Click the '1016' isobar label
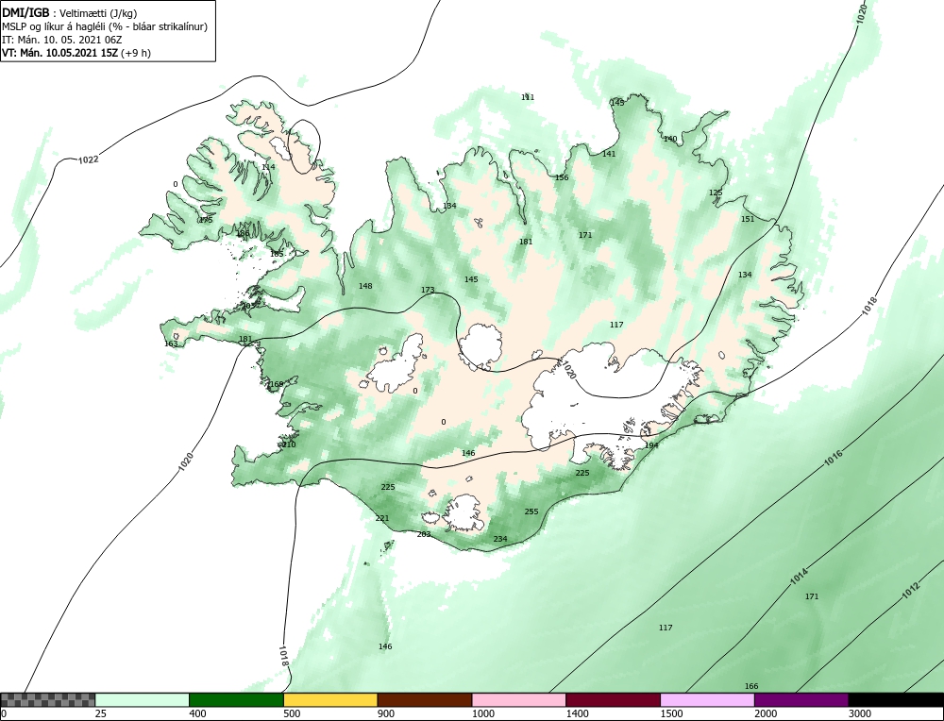The image size is (944, 721). [x=834, y=458]
